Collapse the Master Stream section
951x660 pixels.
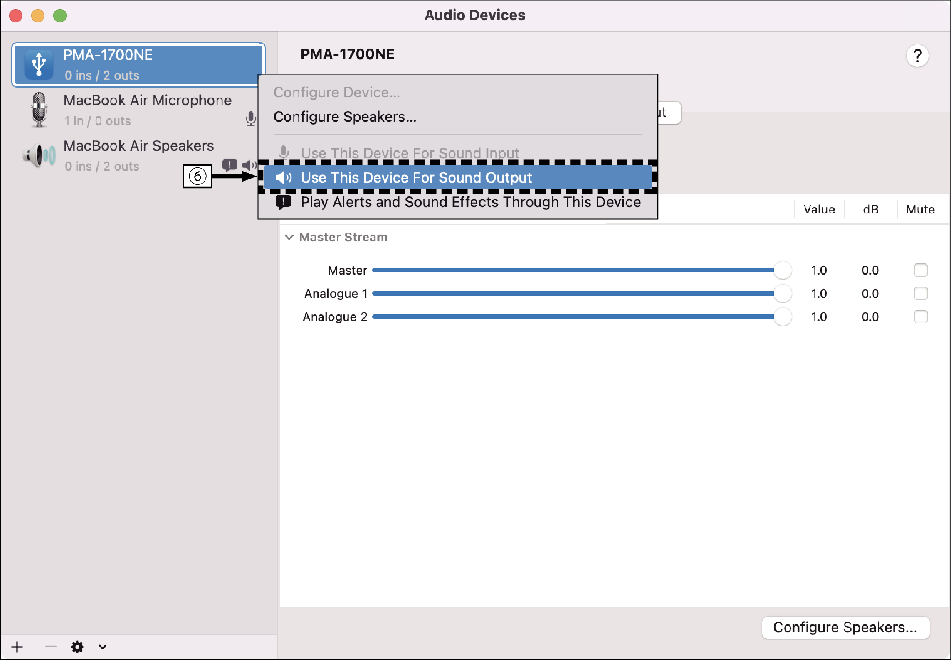pyautogui.click(x=290, y=237)
